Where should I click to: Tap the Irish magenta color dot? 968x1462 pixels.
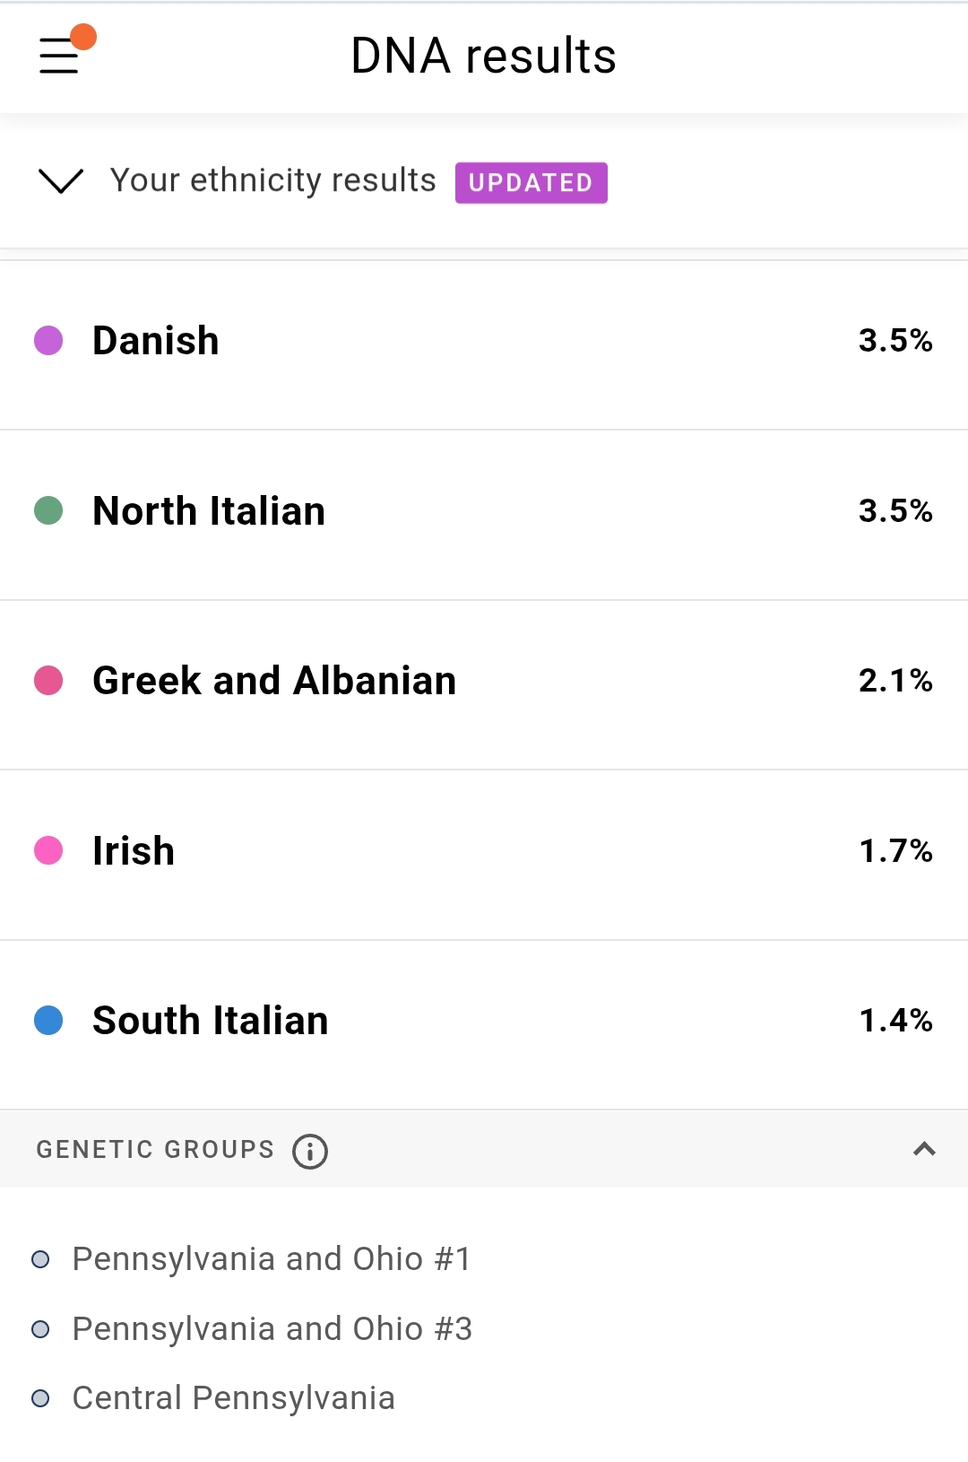click(48, 850)
